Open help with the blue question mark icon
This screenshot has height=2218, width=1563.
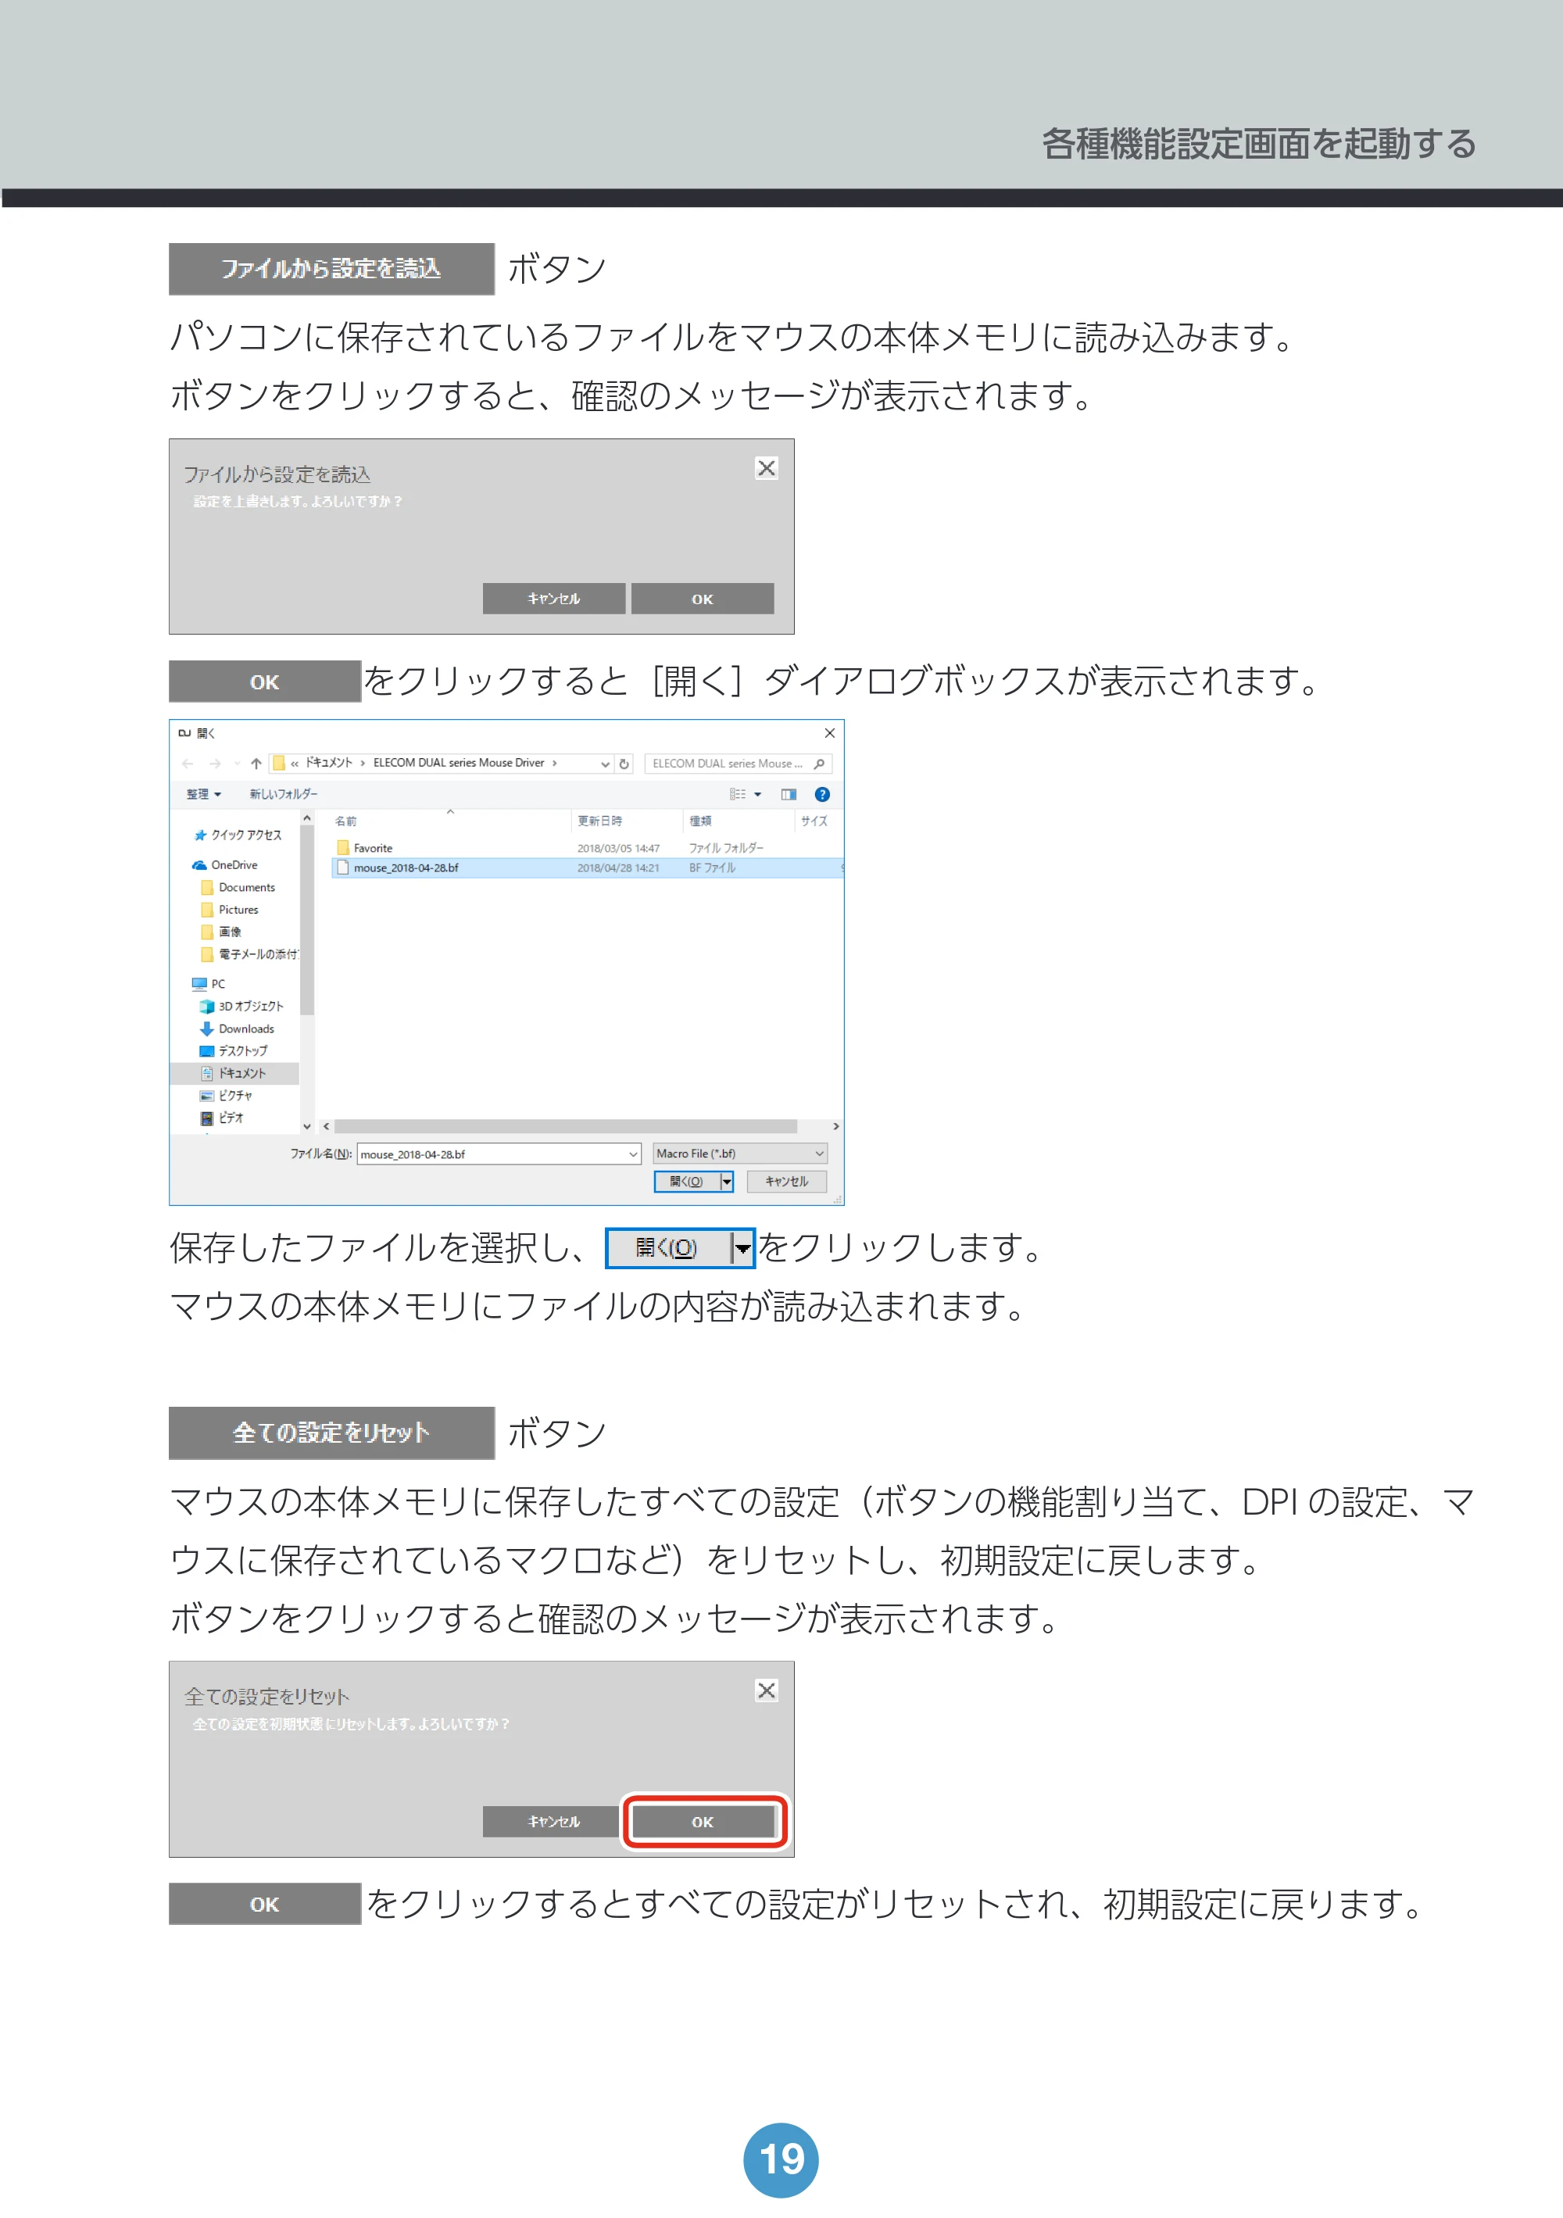click(x=822, y=794)
